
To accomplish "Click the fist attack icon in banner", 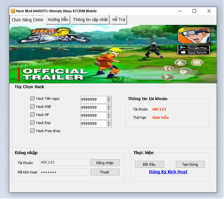I will point(185,71).
